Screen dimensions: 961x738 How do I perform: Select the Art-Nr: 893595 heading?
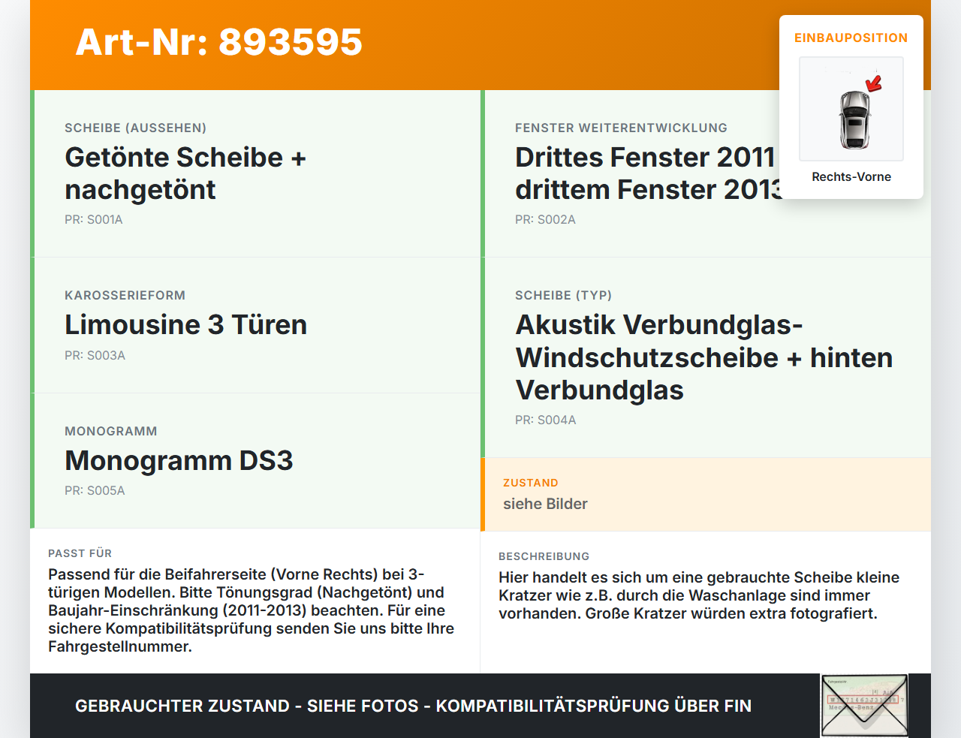[x=219, y=42]
